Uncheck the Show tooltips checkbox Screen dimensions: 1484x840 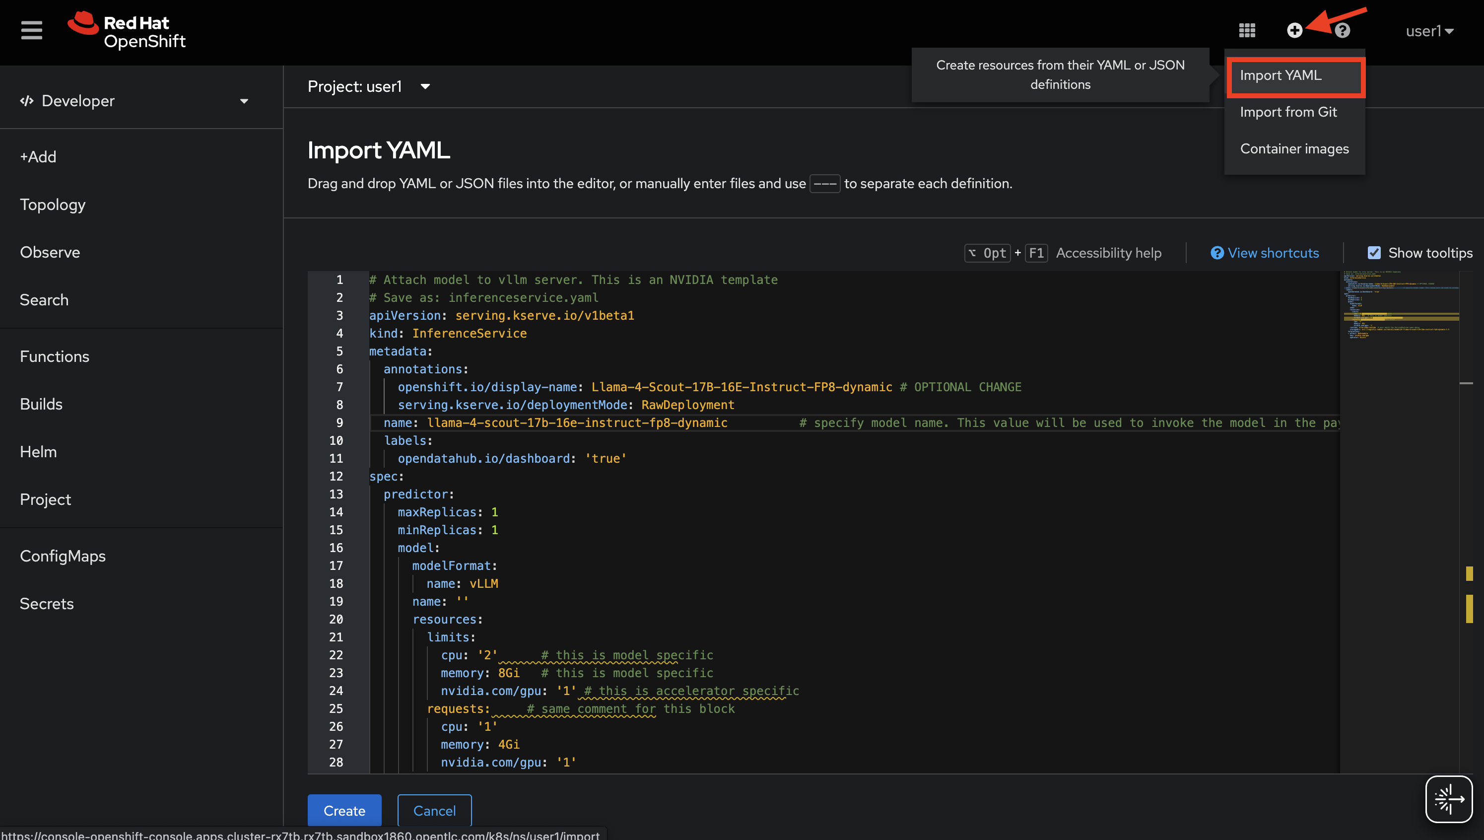coord(1374,253)
